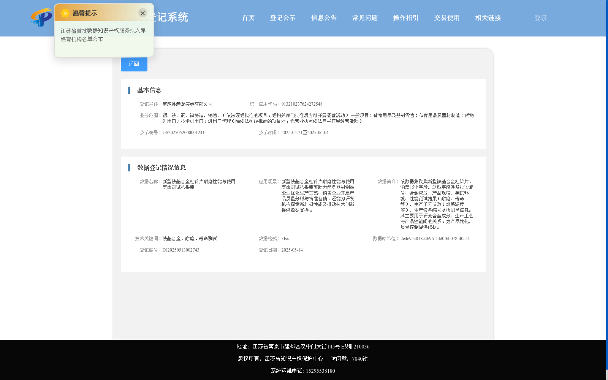Open the 常见问题 menu
This screenshot has height=380, width=608.
[365, 18]
